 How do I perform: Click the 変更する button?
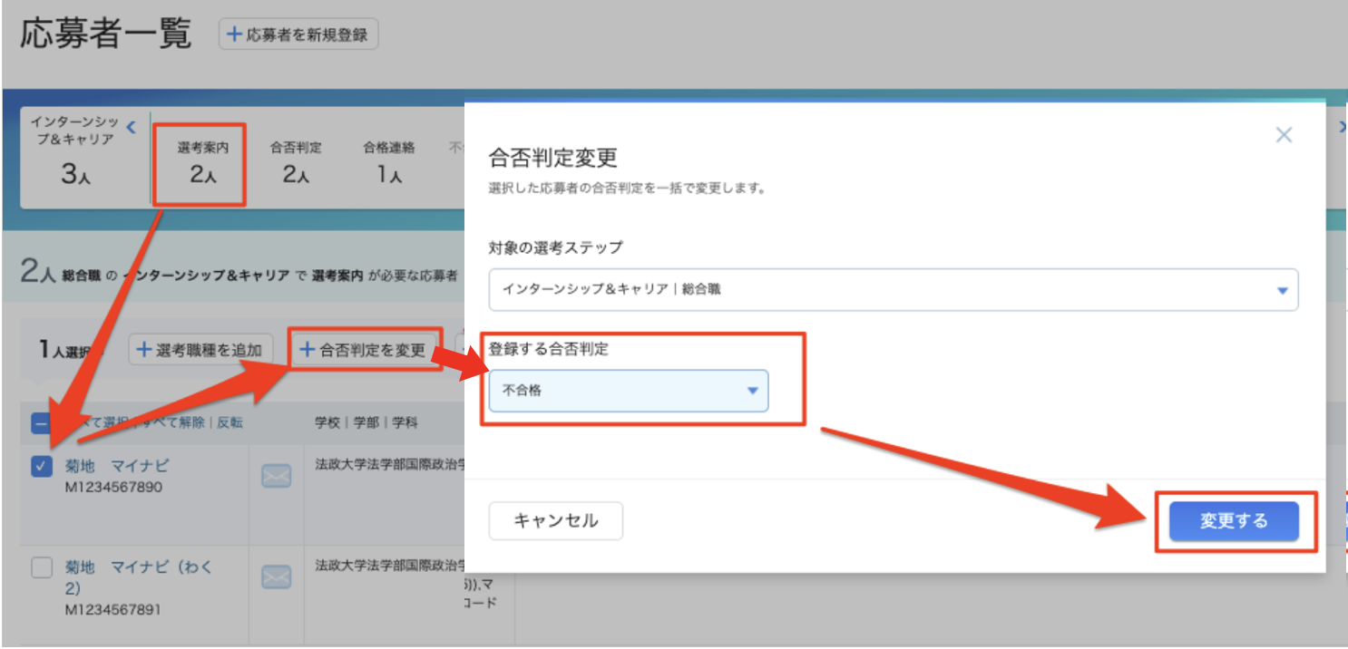(1234, 521)
